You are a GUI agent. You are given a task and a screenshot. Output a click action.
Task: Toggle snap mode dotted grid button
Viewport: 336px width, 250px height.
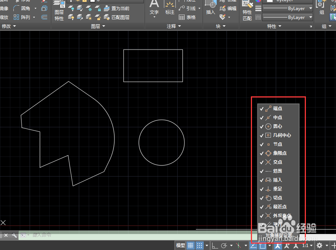(x=200, y=245)
